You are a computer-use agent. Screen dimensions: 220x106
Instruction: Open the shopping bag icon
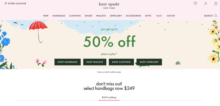click(x=216, y=4)
